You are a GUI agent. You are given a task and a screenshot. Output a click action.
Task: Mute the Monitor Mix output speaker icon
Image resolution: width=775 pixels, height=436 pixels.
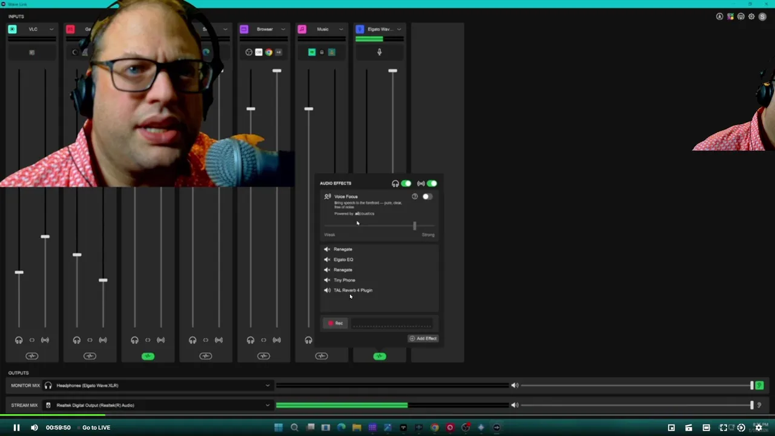coord(515,385)
